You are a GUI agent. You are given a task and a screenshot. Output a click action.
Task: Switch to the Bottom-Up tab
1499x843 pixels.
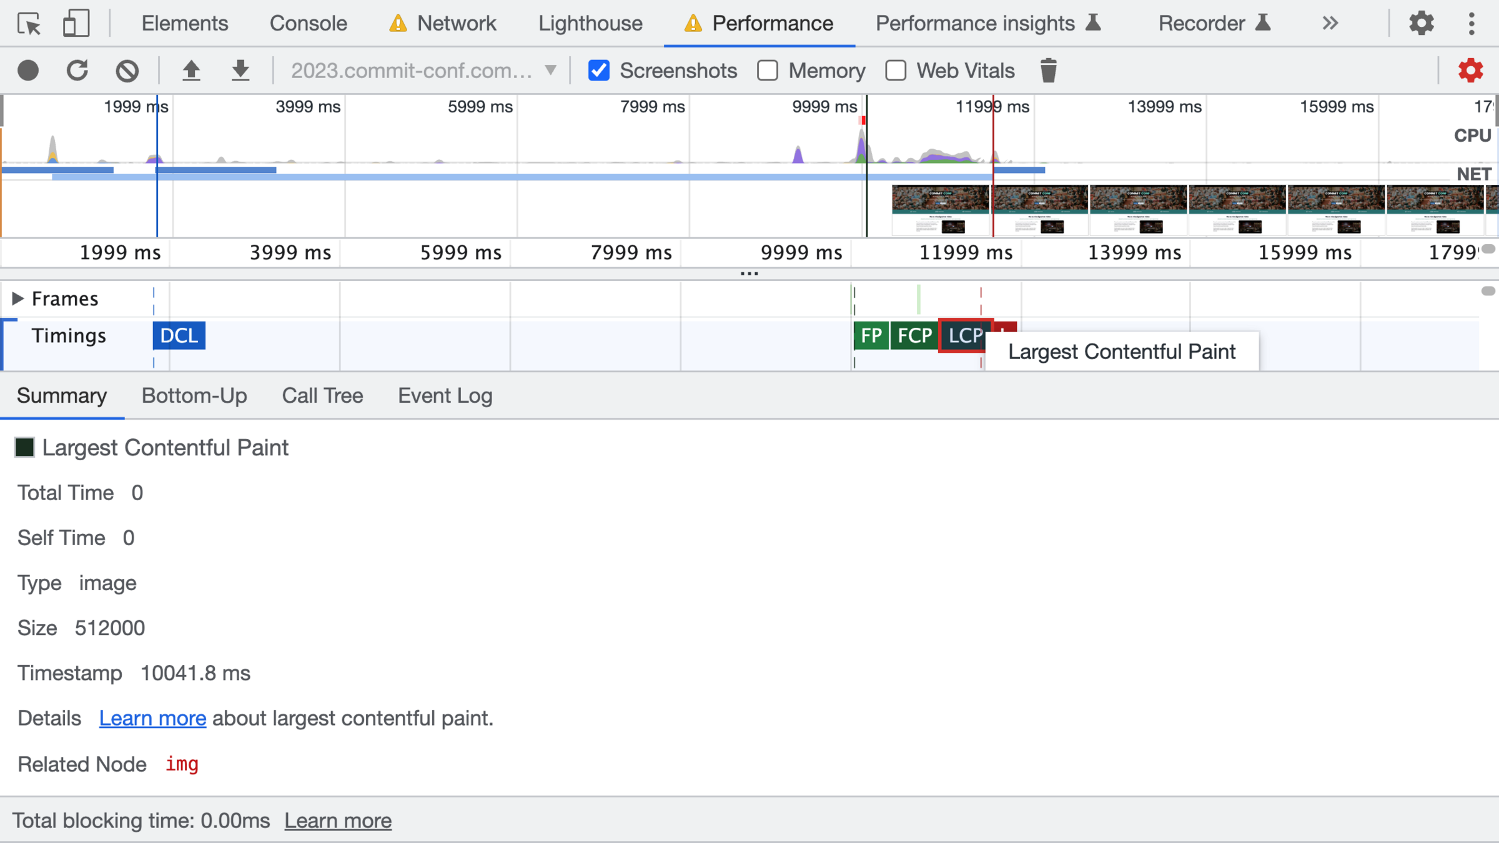point(194,396)
